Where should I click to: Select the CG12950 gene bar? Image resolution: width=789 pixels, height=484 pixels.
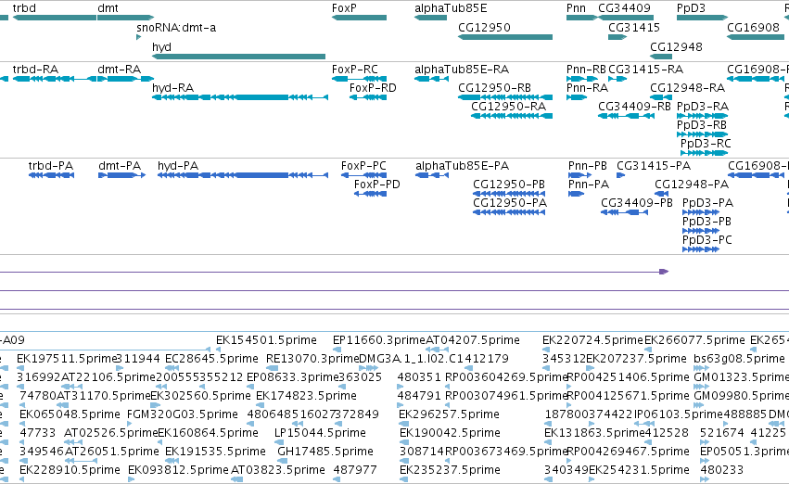point(505,37)
